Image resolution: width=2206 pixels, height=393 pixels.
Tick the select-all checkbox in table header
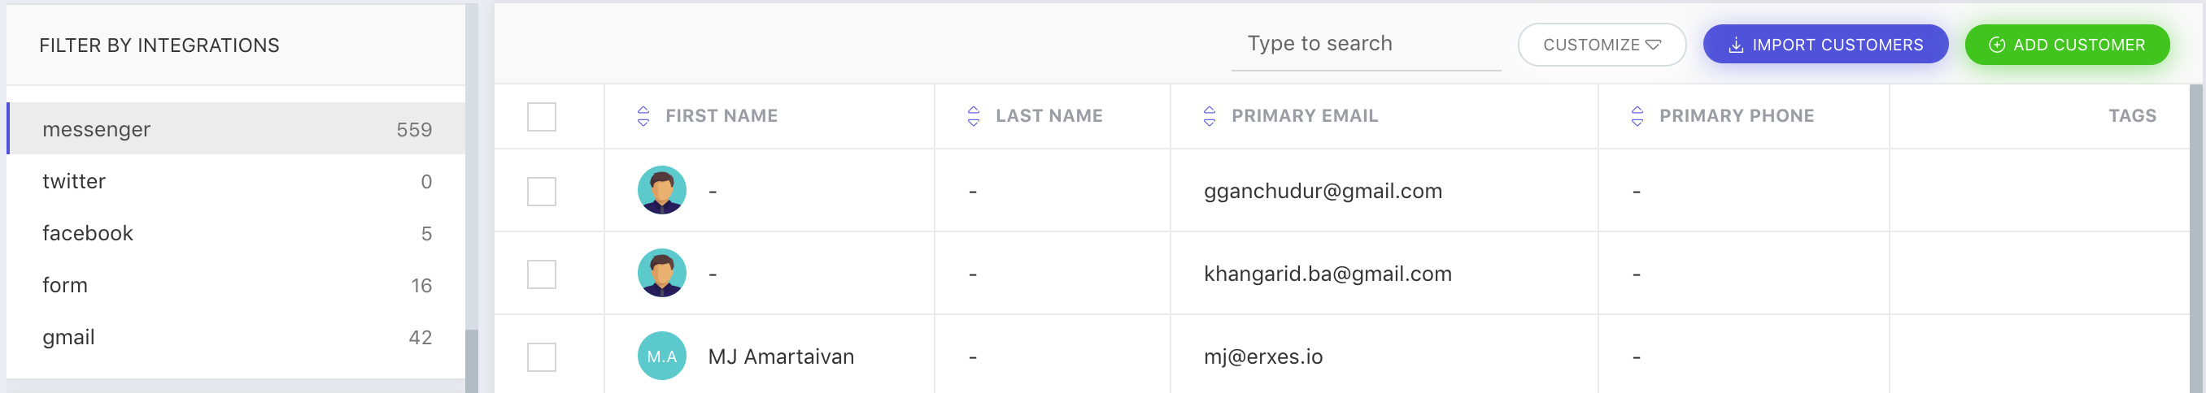click(541, 117)
